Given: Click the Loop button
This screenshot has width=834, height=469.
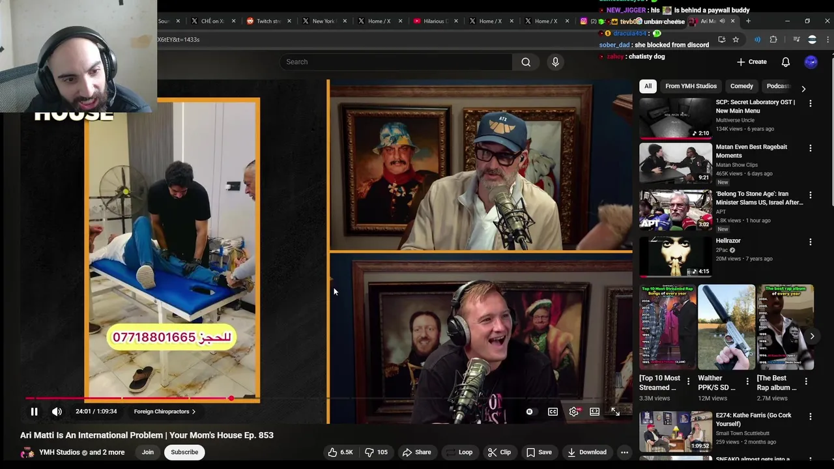Looking at the screenshot, I should pos(459,452).
